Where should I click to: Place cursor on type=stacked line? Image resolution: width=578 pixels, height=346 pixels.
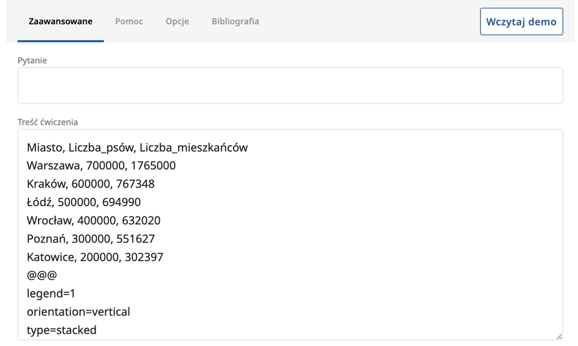(61, 330)
